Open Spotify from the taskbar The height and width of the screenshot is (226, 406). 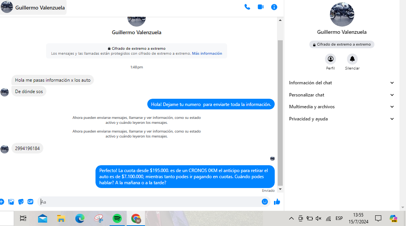click(x=117, y=218)
